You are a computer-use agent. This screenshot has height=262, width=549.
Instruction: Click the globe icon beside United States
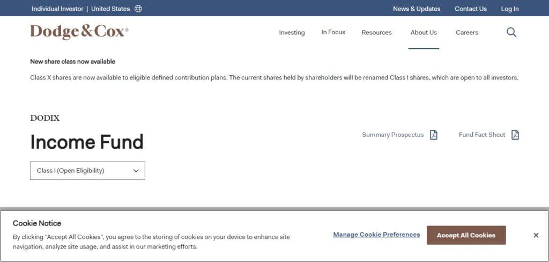[138, 9]
